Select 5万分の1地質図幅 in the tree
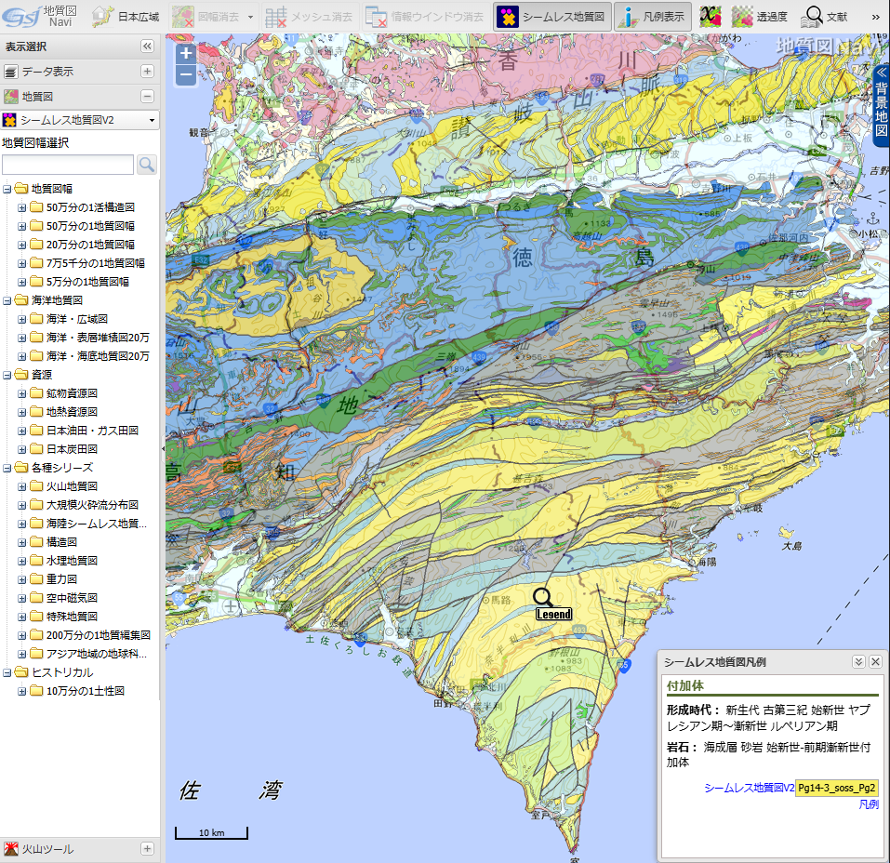The image size is (890, 863). (x=87, y=282)
